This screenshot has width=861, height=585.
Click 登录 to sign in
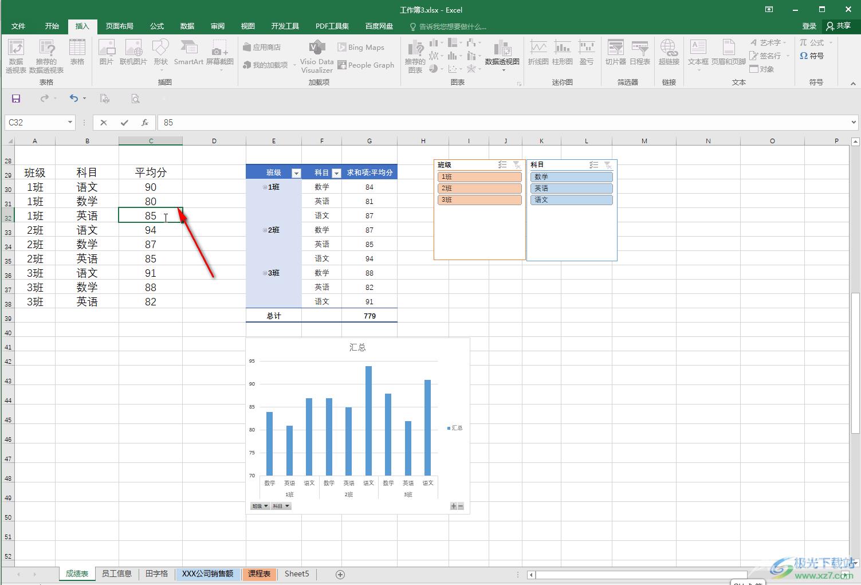pos(809,26)
